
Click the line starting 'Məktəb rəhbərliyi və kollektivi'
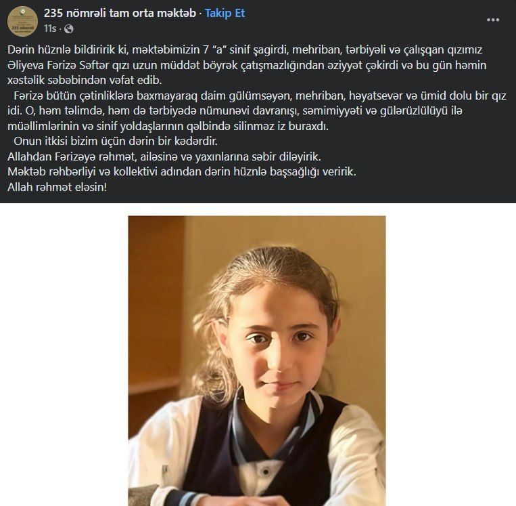coord(182,172)
